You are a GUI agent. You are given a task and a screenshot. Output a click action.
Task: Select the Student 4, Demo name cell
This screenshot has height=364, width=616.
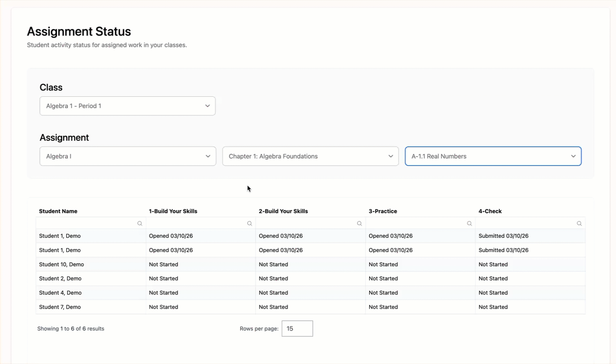(x=91, y=293)
